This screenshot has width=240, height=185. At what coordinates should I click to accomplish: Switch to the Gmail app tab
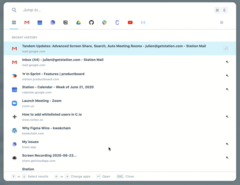pos(27,23)
